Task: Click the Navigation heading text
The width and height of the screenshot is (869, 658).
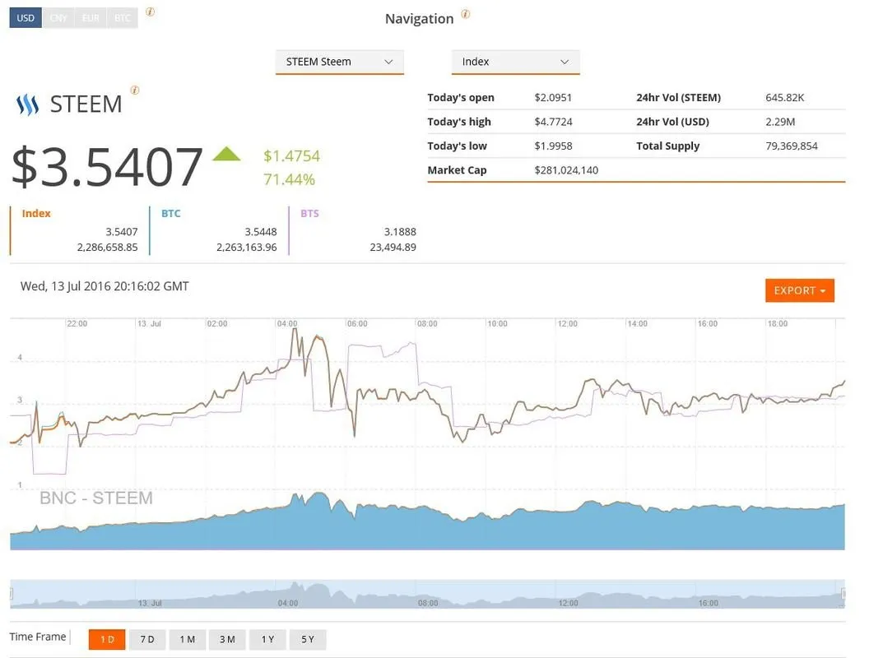Action: [x=419, y=19]
